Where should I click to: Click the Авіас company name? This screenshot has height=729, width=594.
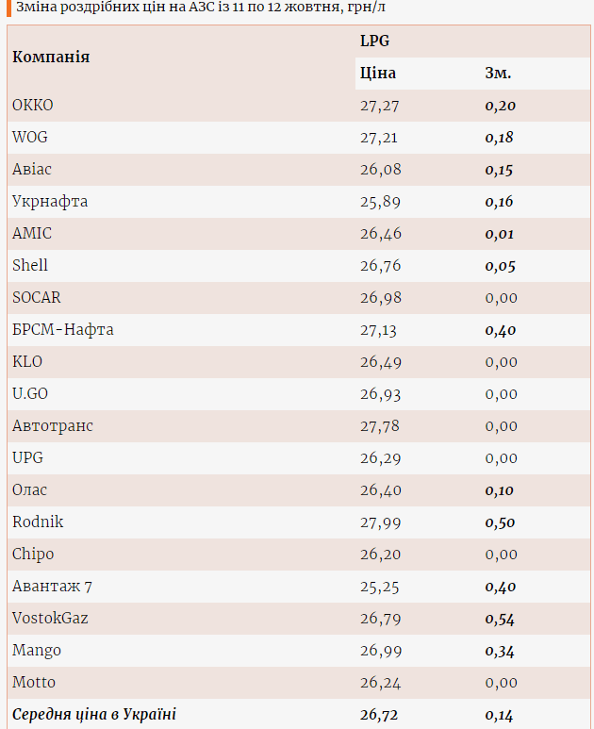coord(32,170)
